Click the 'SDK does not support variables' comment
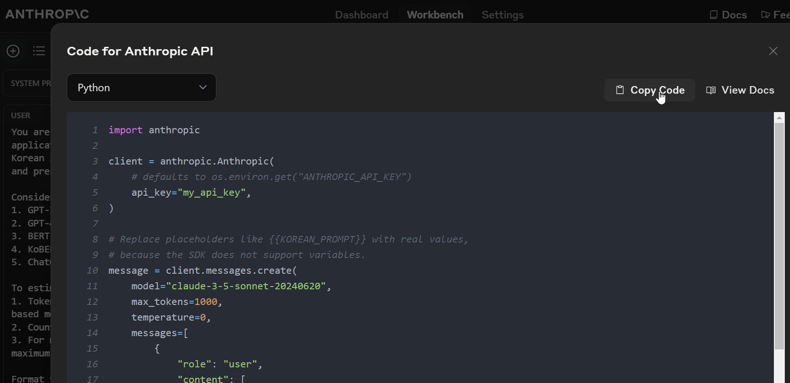Image resolution: width=790 pixels, height=383 pixels. [237, 255]
